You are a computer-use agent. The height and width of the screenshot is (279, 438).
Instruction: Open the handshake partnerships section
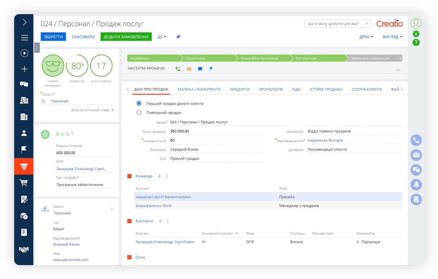[x=24, y=250]
